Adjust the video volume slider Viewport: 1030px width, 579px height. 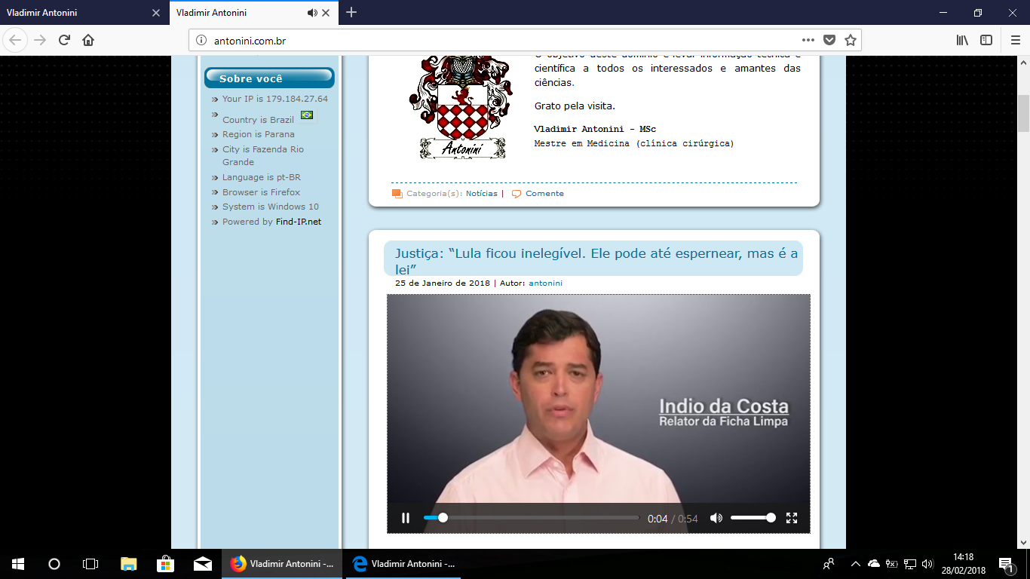[x=752, y=518]
